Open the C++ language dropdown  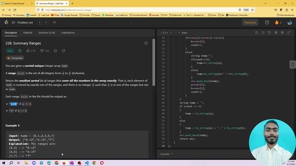pyautogui.click(x=166, y=33)
